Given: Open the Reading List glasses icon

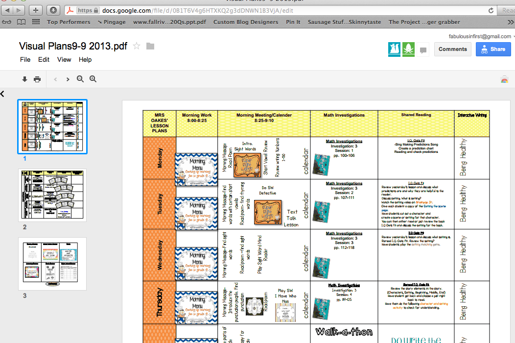Looking at the screenshot, I should click(x=6, y=22).
